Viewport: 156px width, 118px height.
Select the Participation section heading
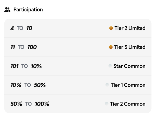pyautogui.click(x=28, y=10)
